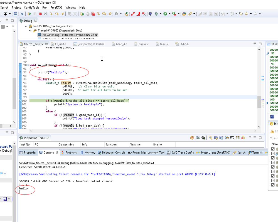Click the Suspend debug icon

pos(35,14)
